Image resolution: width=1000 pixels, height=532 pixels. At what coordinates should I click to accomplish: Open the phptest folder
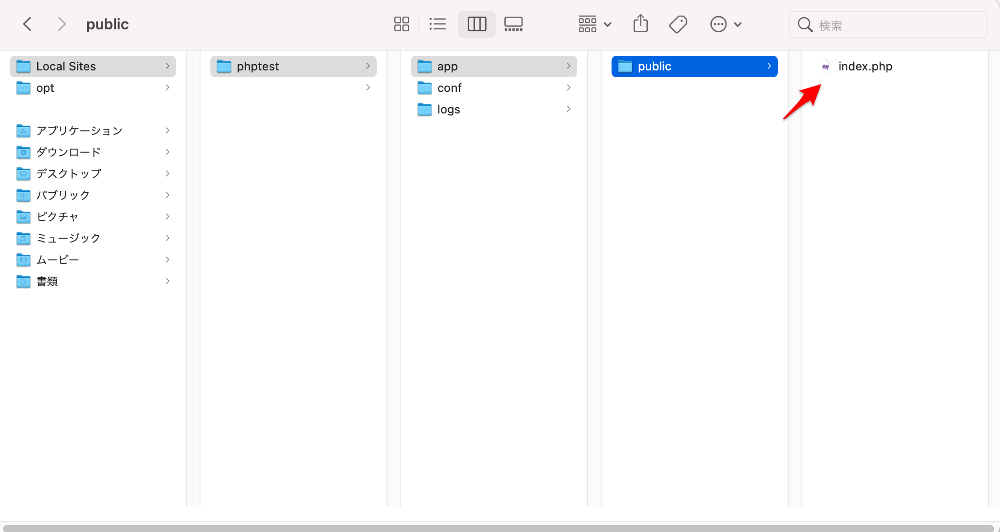(x=258, y=66)
